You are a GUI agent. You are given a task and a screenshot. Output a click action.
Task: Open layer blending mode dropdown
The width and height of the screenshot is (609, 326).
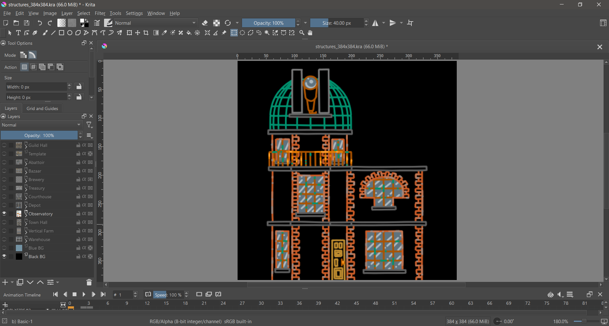tap(41, 125)
